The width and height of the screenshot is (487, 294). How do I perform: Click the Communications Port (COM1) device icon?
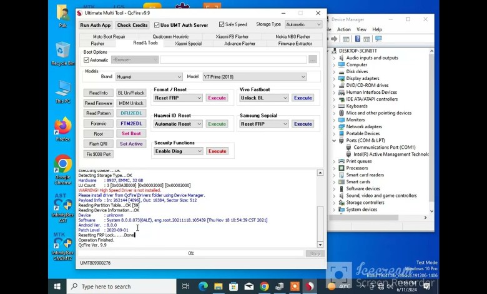click(348, 147)
